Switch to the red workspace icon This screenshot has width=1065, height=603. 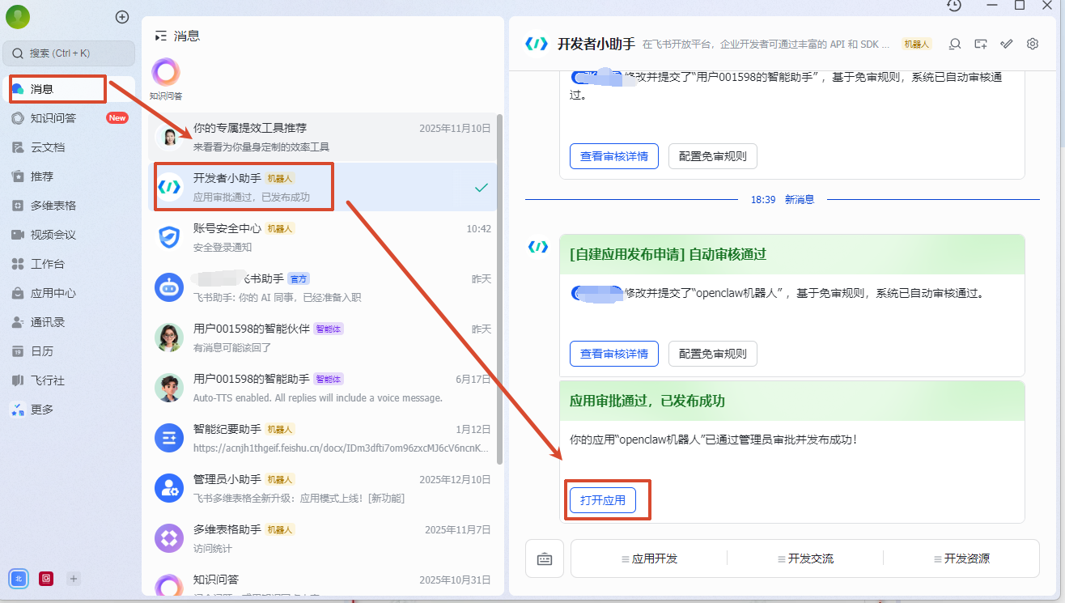[x=46, y=578]
